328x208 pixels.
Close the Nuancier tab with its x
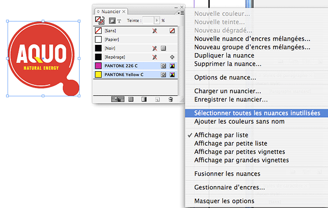coord(124,11)
